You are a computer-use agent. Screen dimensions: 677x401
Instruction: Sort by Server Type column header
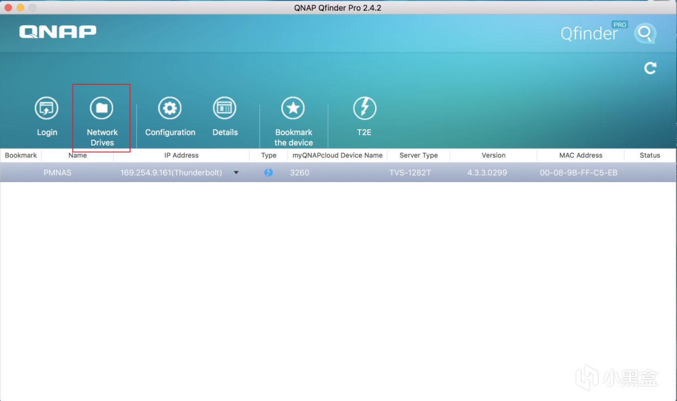[x=419, y=155]
